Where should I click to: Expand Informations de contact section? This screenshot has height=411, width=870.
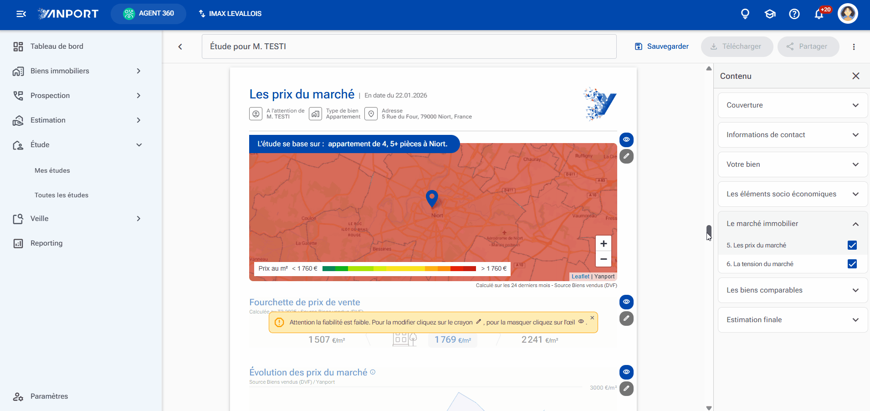793,135
